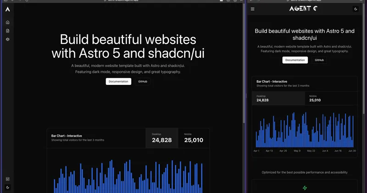The image size is (367, 193).
Task: Switch to Mobile tab in right window chart
Action: [x=331, y=98]
